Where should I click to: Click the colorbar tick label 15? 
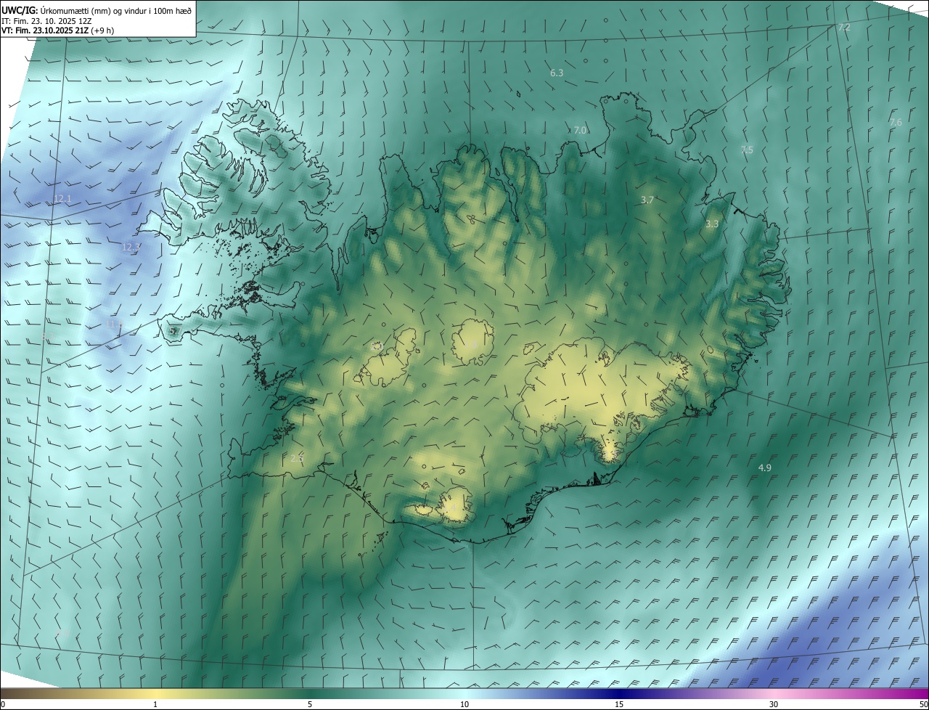(619, 705)
